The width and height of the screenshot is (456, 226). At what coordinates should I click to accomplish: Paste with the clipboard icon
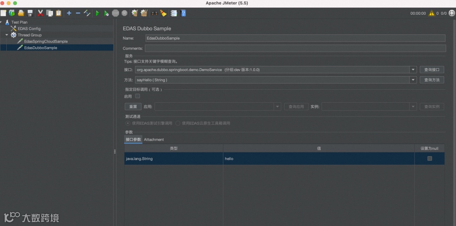[58, 13]
